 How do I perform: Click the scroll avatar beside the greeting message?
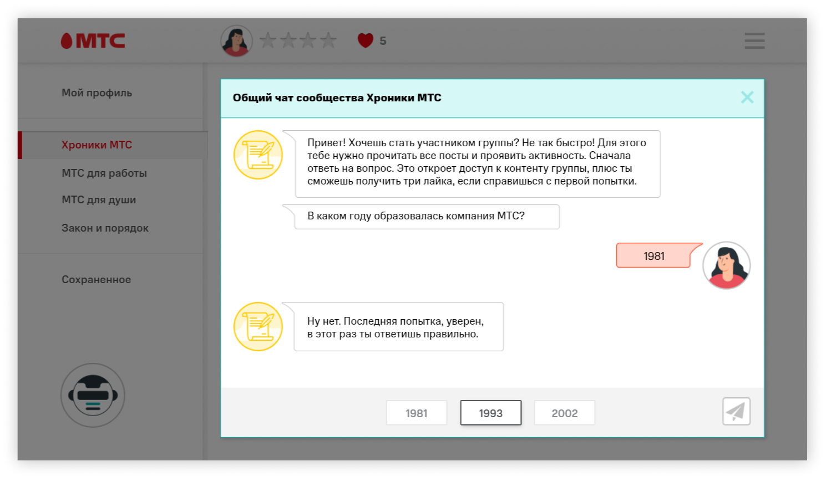258,155
